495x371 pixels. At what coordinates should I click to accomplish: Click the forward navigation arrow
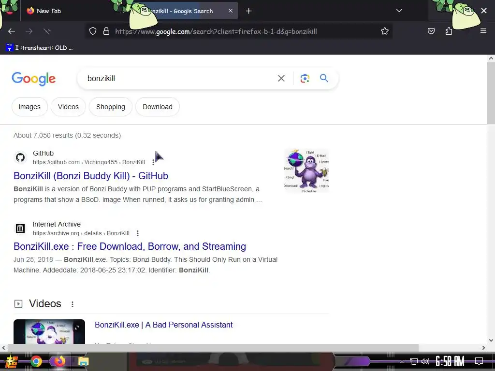click(29, 31)
